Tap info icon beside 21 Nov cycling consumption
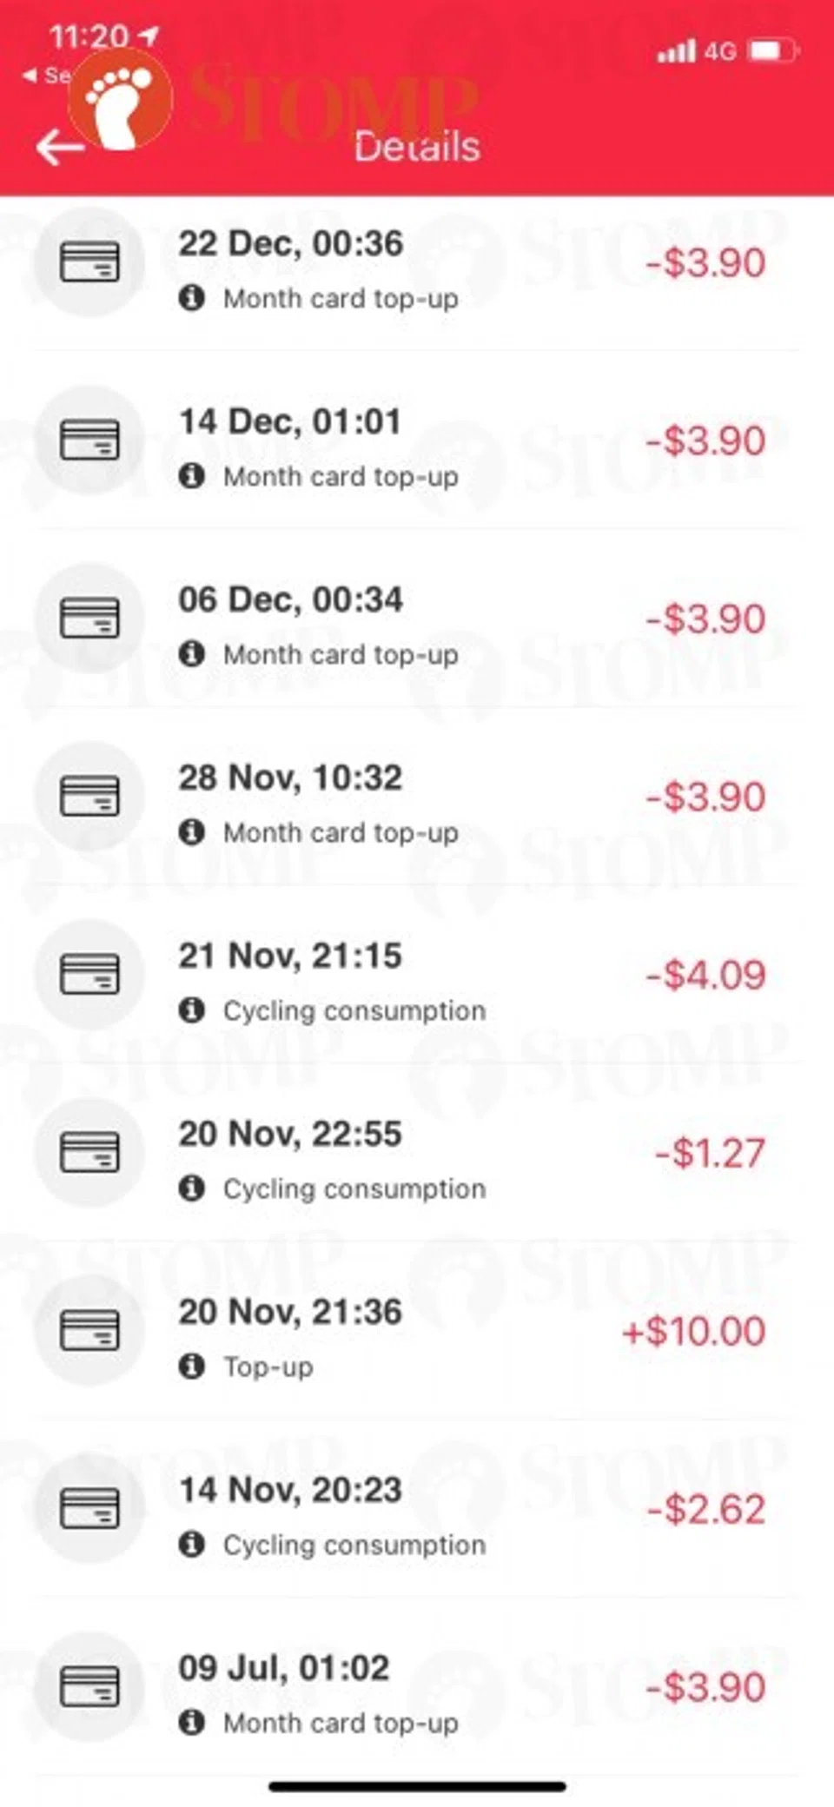The width and height of the screenshot is (834, 1807). (191, 1010)
